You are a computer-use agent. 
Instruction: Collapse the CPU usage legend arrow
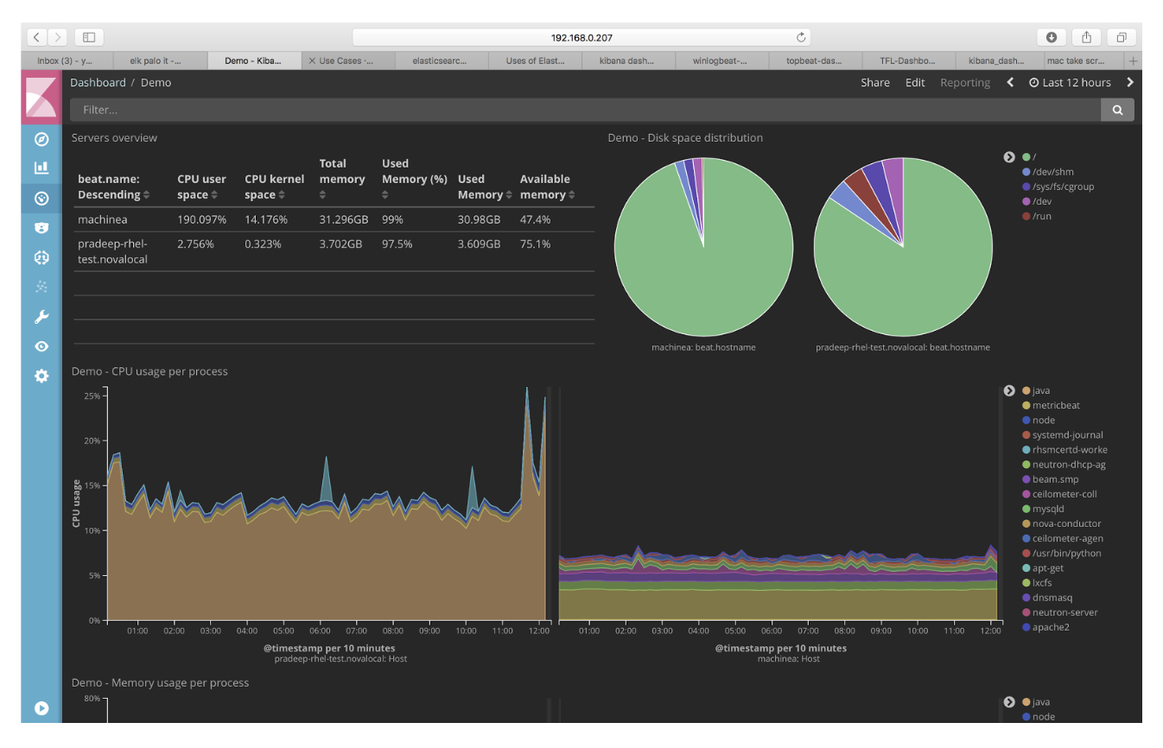click(x=1008, y=390)
